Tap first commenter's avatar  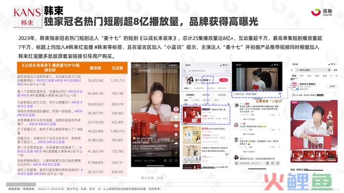[236, 105]
